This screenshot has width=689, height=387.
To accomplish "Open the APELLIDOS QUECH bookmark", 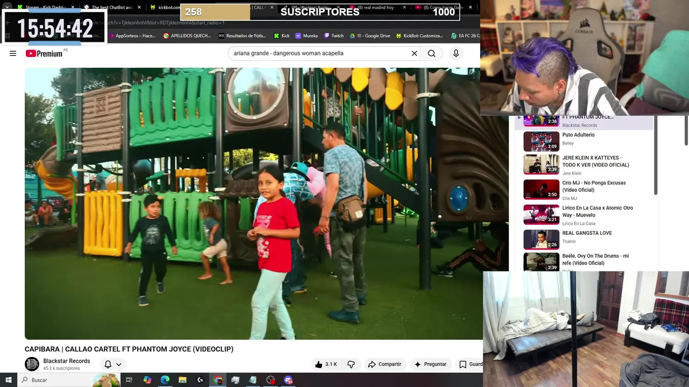I will point(186,36).
